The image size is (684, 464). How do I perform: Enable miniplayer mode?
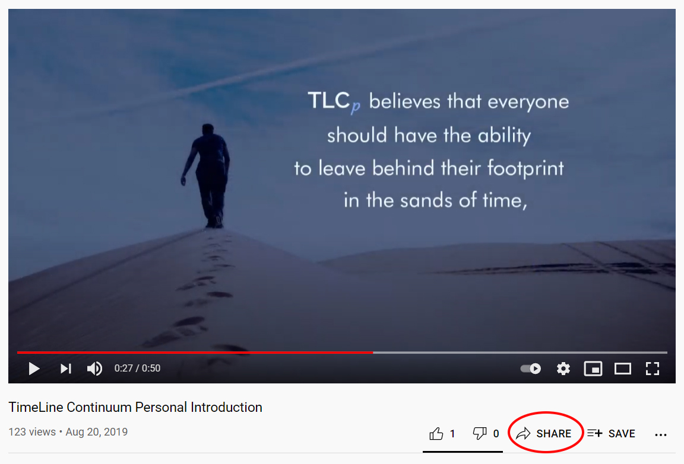(593, 369)
